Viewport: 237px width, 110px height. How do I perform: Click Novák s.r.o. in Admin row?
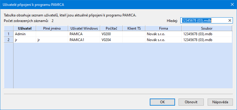pyautogui.click(x=163, y=34)
